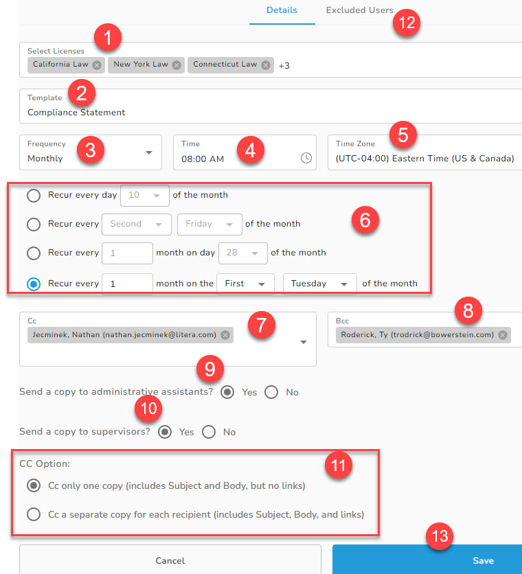The width and height of the screenshot is (522, 574).
Task: Open the day dropdown showing 28
Action: coord(243,253)
